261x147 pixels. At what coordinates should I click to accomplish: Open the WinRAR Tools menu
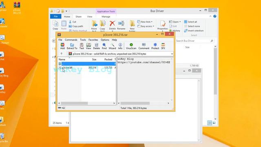coord(83,40)
